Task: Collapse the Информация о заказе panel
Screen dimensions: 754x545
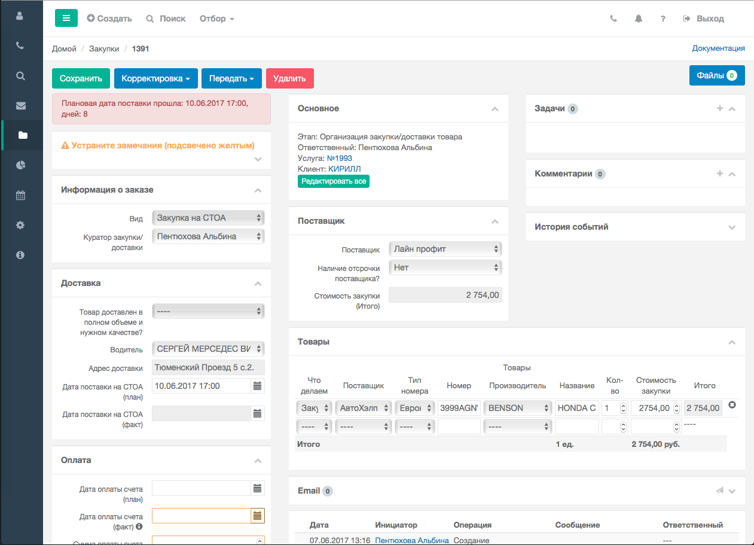Action: [x=258, y=190]
